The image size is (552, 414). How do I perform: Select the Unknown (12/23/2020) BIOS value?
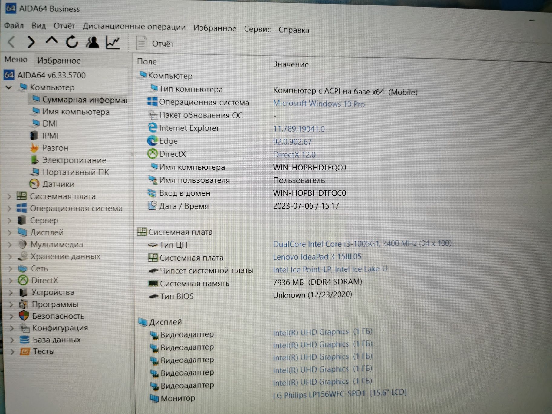312,295
